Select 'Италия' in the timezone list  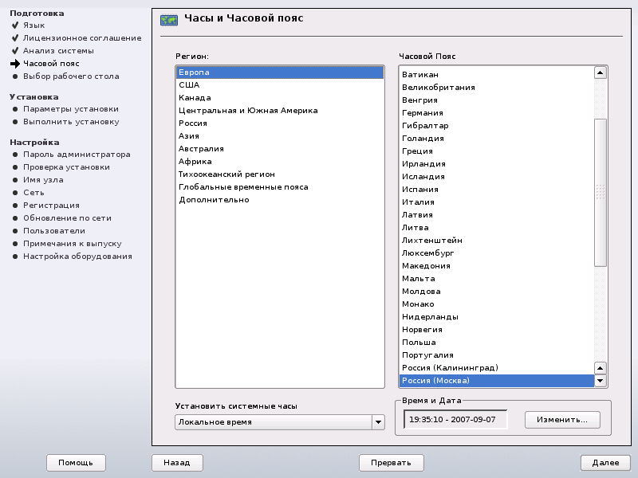click(x=418, y=202)
